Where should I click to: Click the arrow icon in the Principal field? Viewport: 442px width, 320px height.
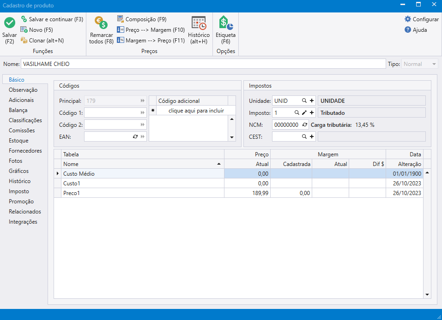(x=143, y=101)
